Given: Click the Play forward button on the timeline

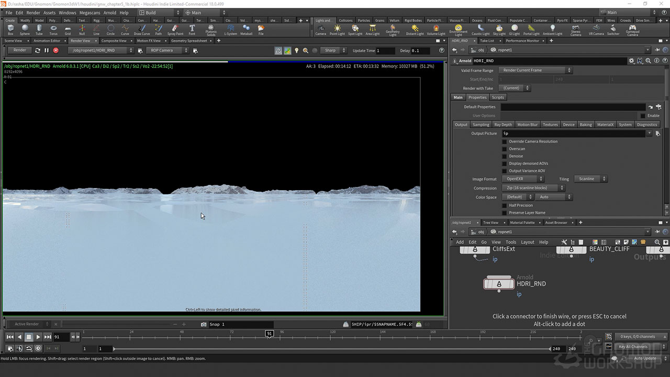Looking at the screenshot, I should click(x=38, y=337).
